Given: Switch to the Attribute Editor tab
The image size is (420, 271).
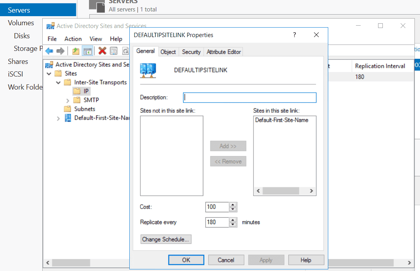Looking at the screenshot, I should 224,52.
